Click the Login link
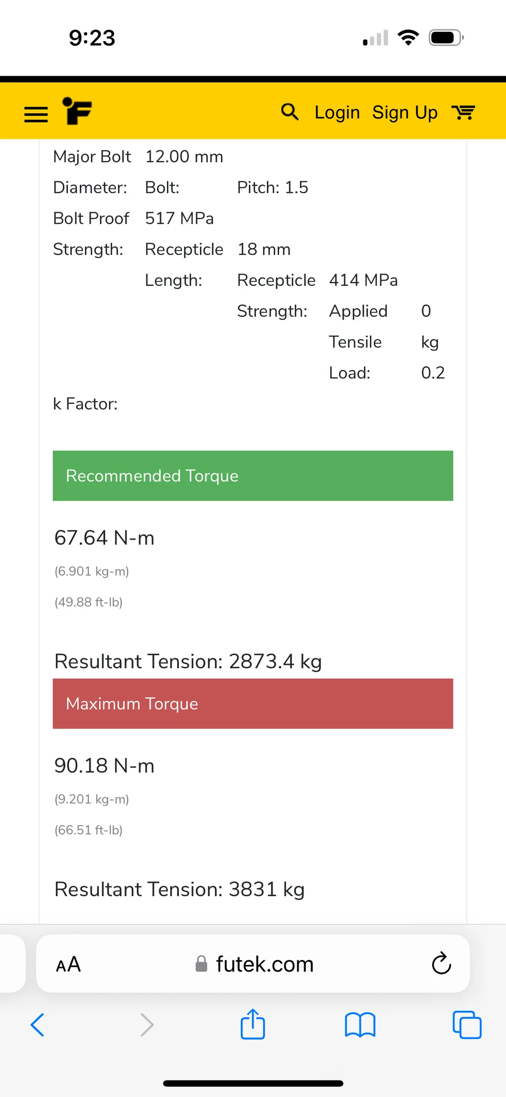Screen dimensions: 506x1097 point(337,113)
